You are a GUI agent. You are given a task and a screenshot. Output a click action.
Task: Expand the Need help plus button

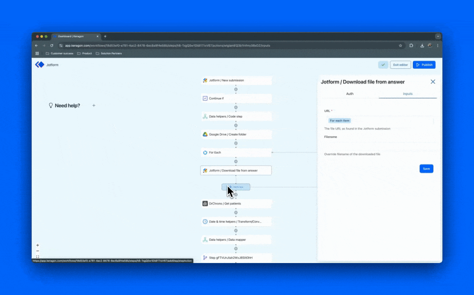[x=94, y=105]
